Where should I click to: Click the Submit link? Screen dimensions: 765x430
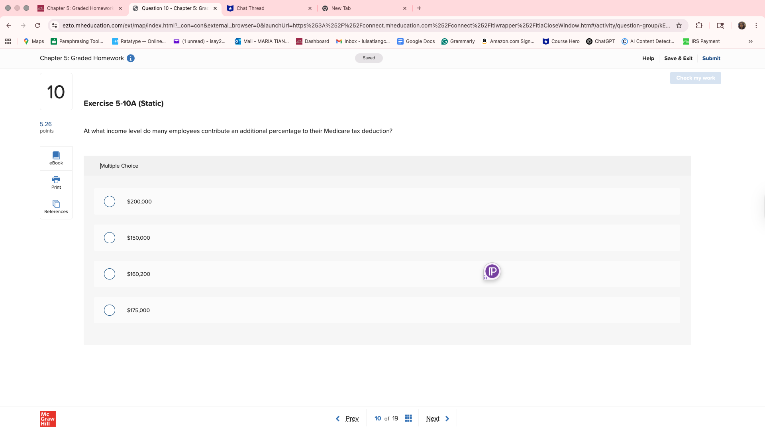[x=711, y=58]
